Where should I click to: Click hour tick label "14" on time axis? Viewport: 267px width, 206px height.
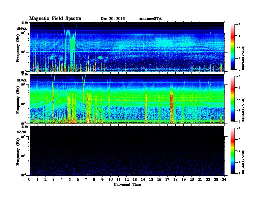(x=143, y=180)
